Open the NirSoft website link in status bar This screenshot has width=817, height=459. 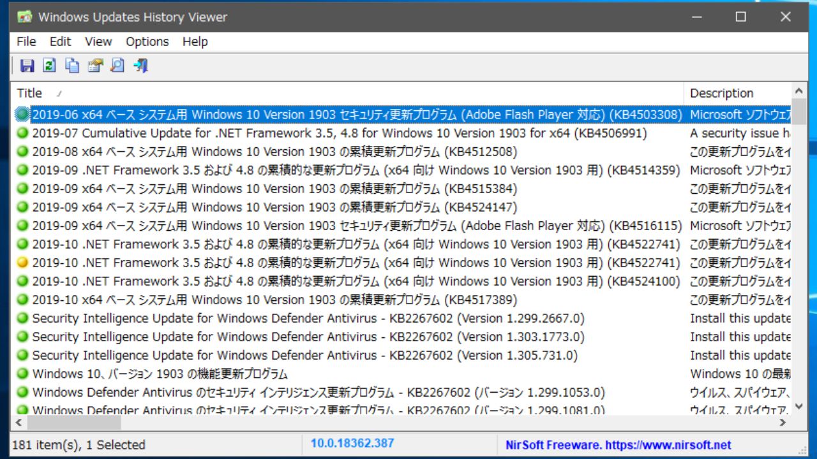click(x=618, y=445)
